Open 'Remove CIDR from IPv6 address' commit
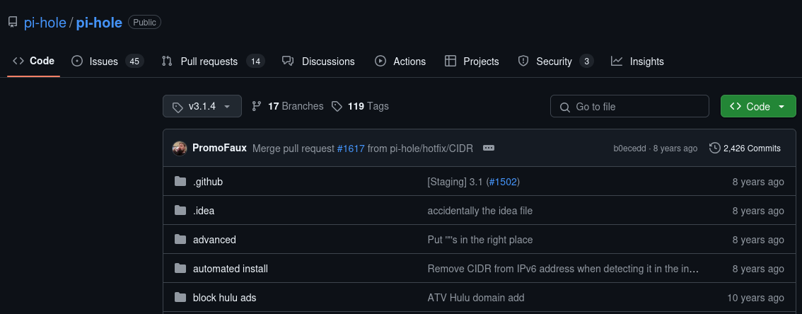Screen dimensions: 802x314 (x=563, y=269)
